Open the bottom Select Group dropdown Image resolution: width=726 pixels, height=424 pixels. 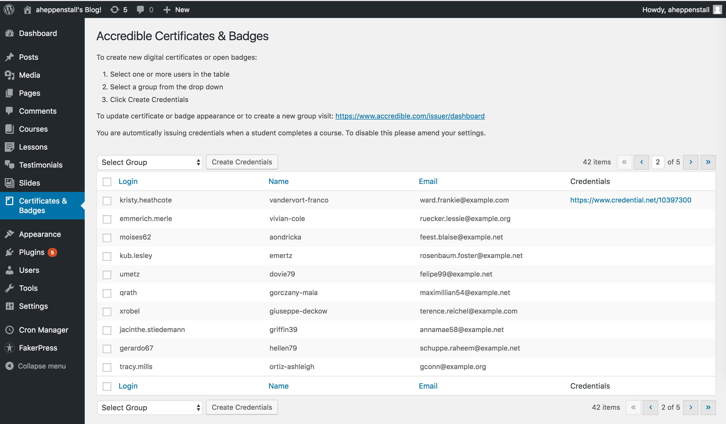tap(150, 407)
